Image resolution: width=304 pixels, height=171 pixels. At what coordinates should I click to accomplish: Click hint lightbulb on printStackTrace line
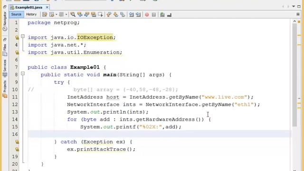click(x=17, y=149)
